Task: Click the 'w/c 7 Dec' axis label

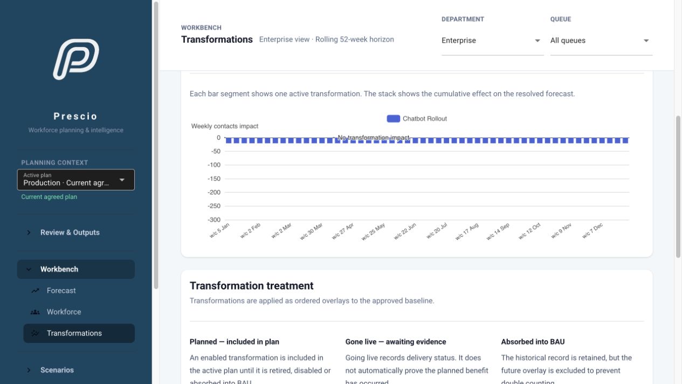Action: pos(593,231)
